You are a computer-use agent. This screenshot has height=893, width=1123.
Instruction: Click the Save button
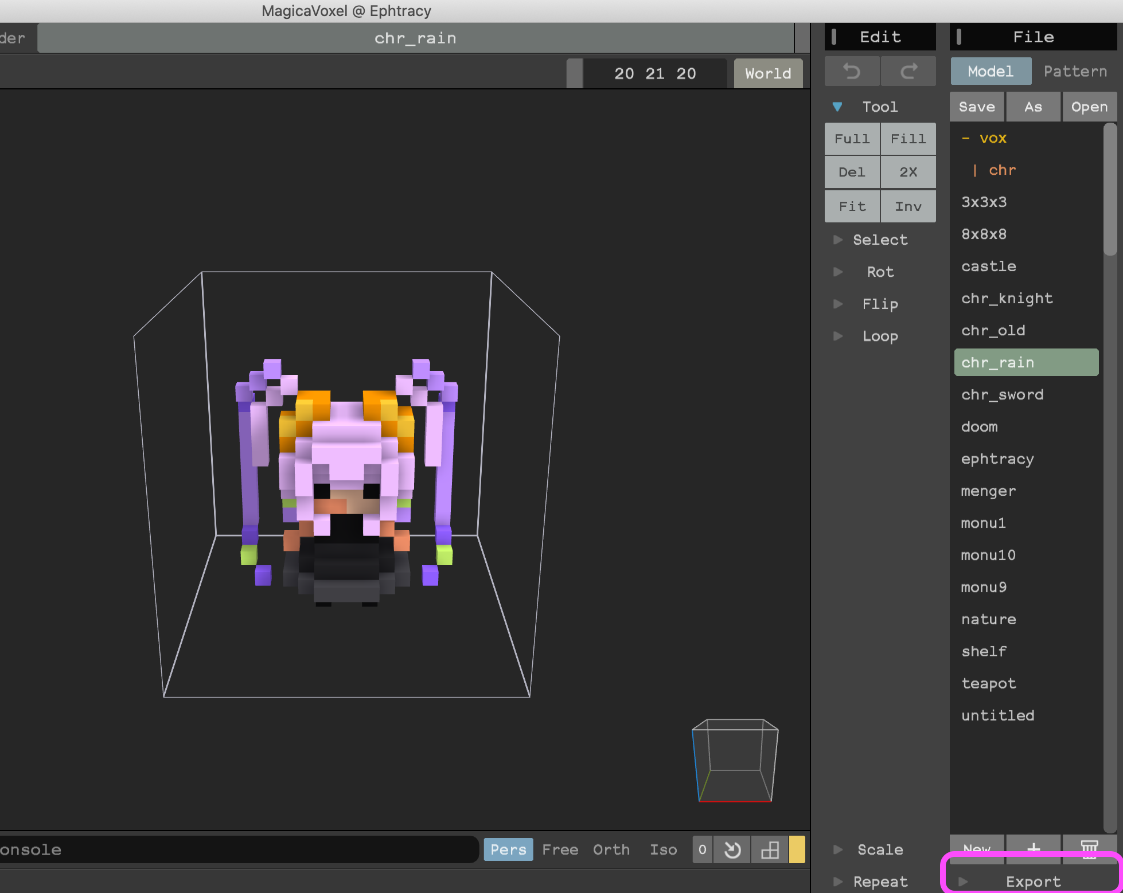click(x=977, y=107)
